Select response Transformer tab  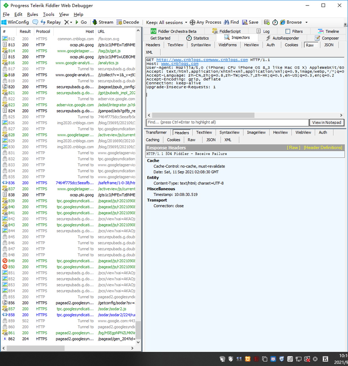(156, 133)
